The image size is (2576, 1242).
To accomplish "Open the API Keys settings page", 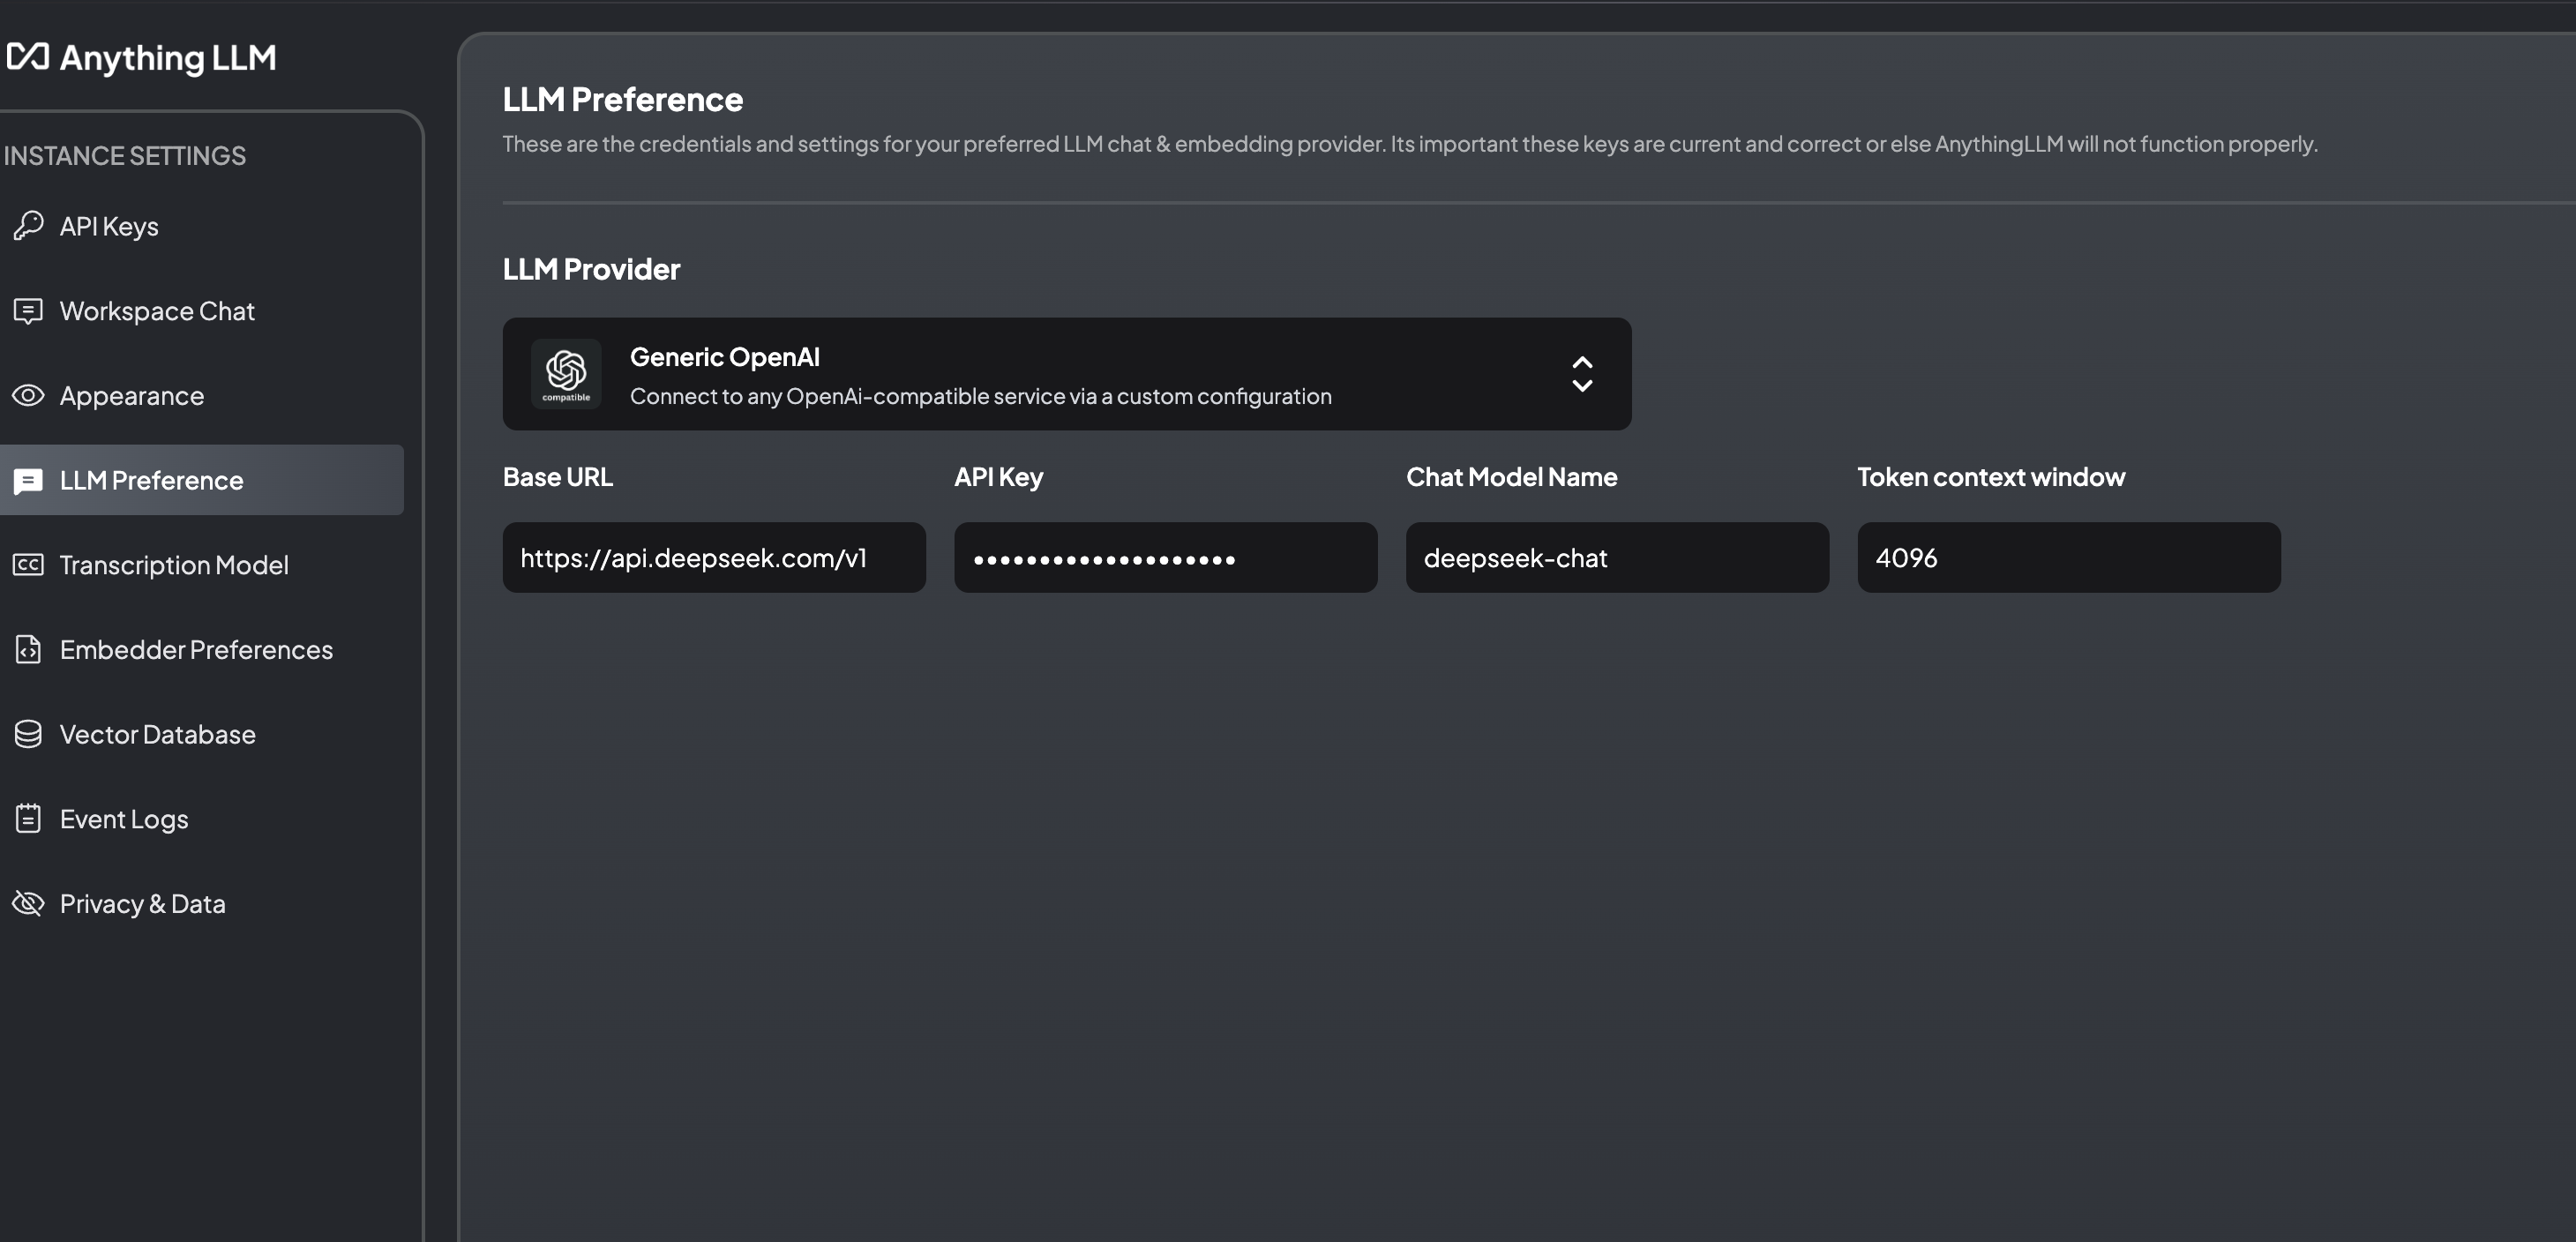I will pyautogui.click(x=202, y=226).
